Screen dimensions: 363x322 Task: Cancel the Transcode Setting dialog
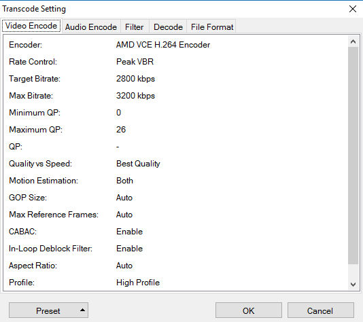[321, 310]
